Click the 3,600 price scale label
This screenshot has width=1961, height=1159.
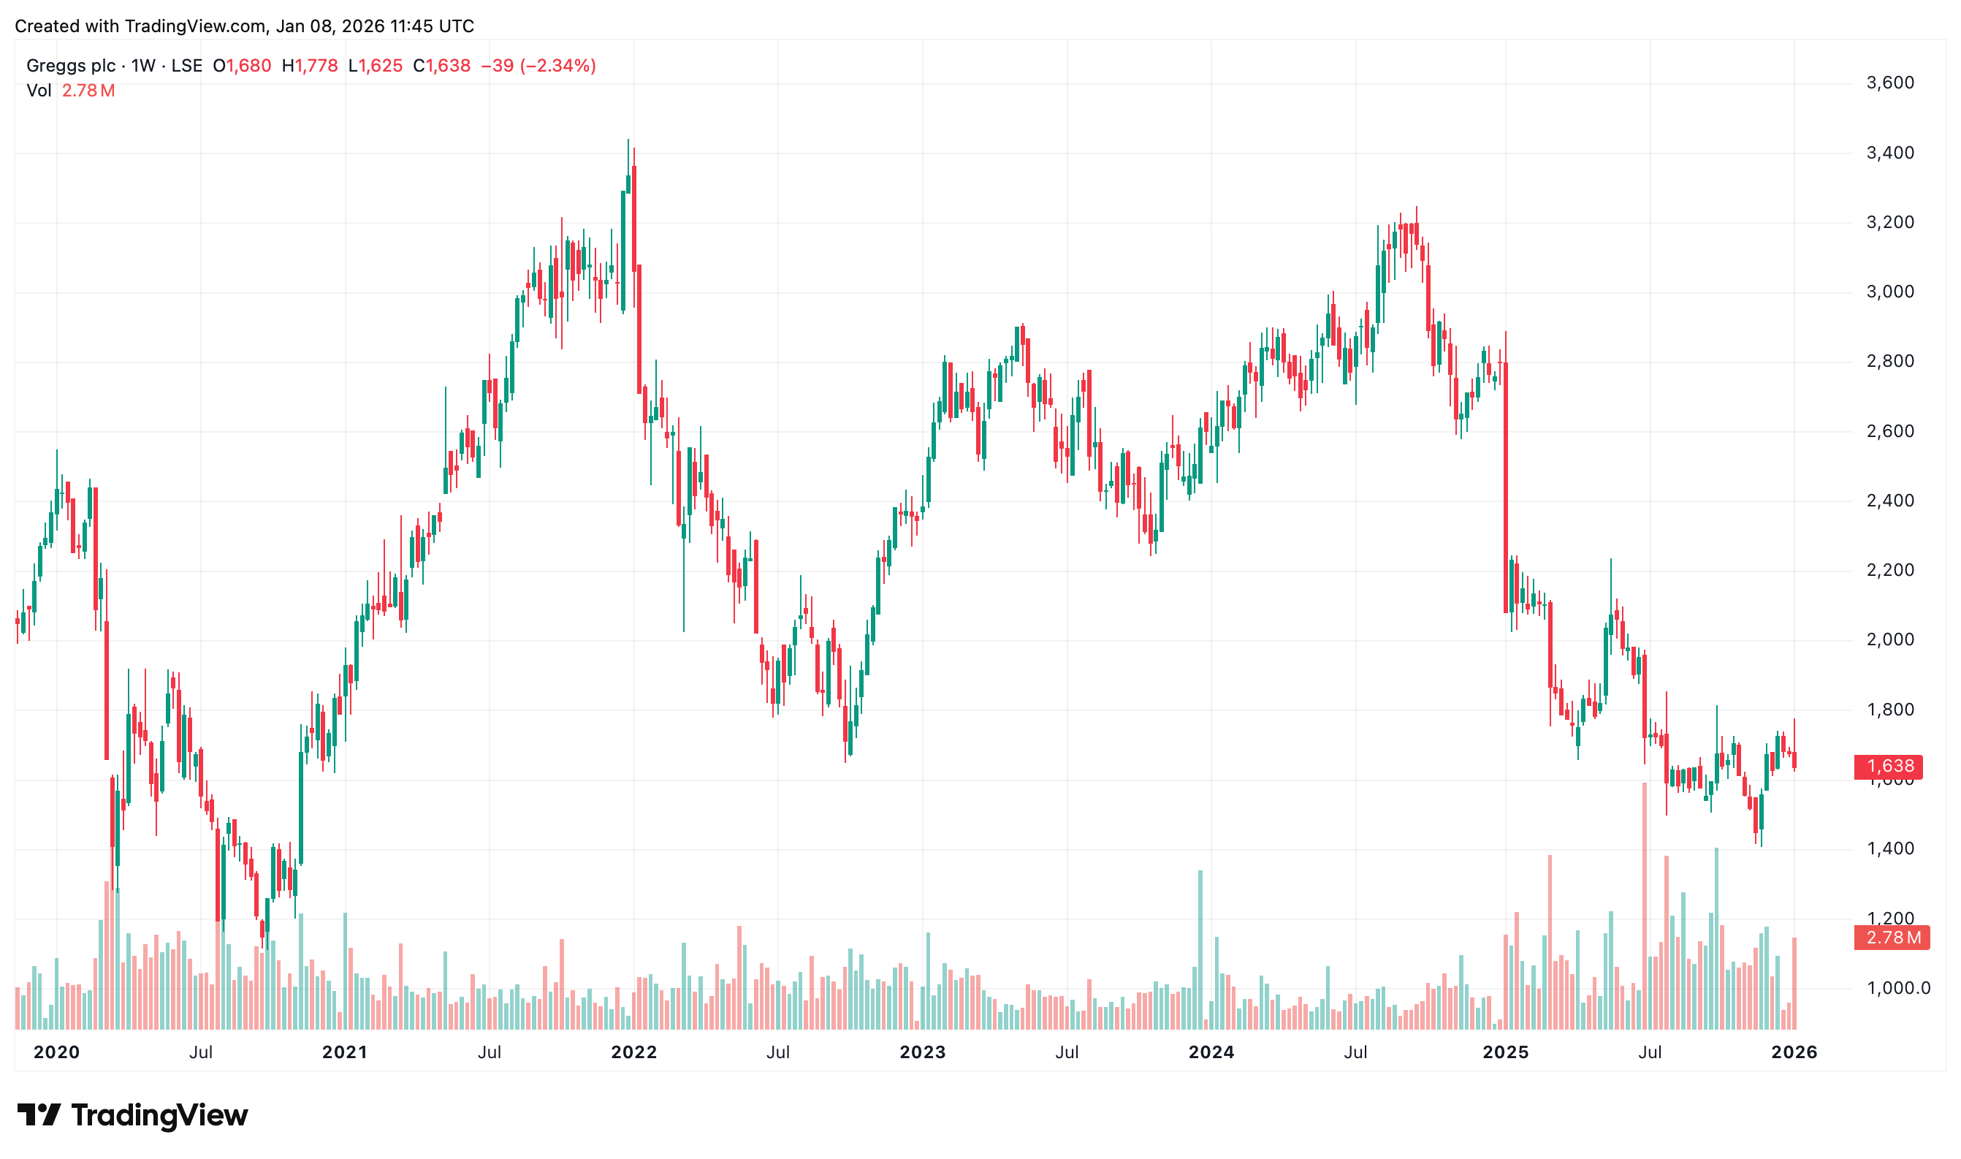(1890, 83)
